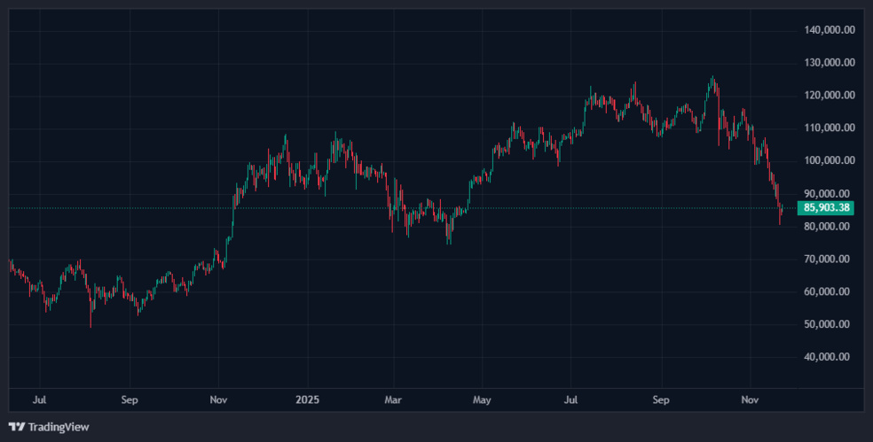Click the May label on time axis

click(x=482, y=399)
